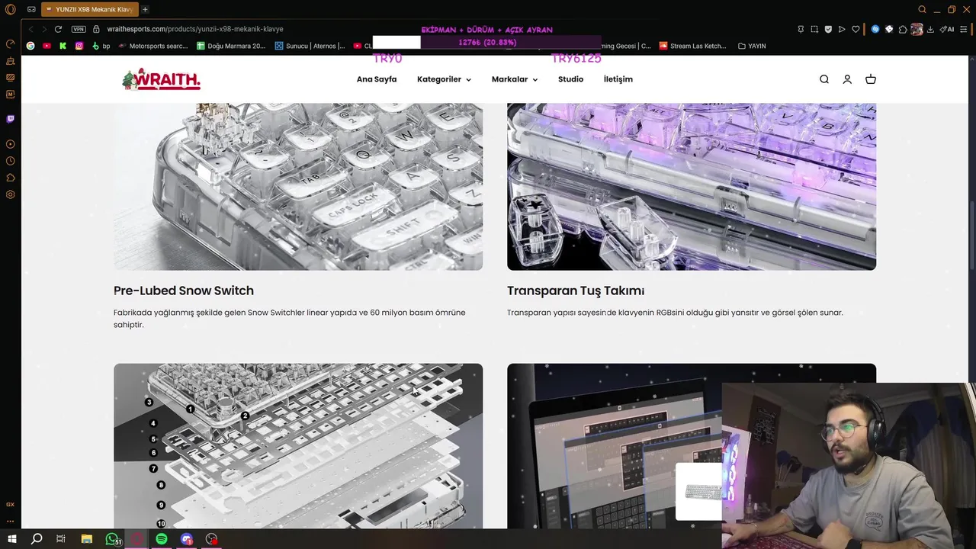Open the shopping cart icon
Viewport: 976px width, 549px height.
(x=871, y=79)
